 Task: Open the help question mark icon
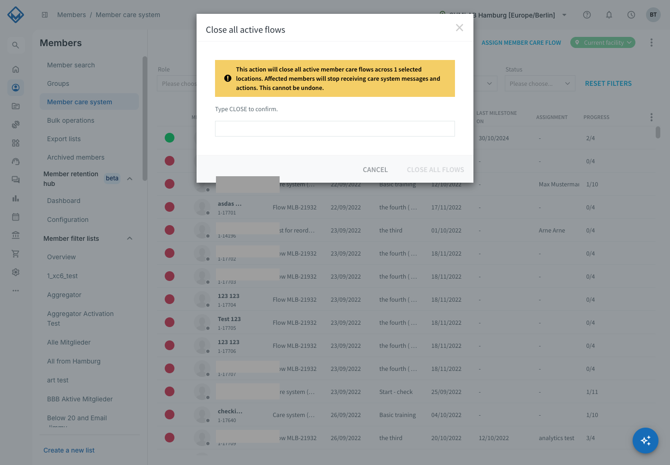[587, 15]
